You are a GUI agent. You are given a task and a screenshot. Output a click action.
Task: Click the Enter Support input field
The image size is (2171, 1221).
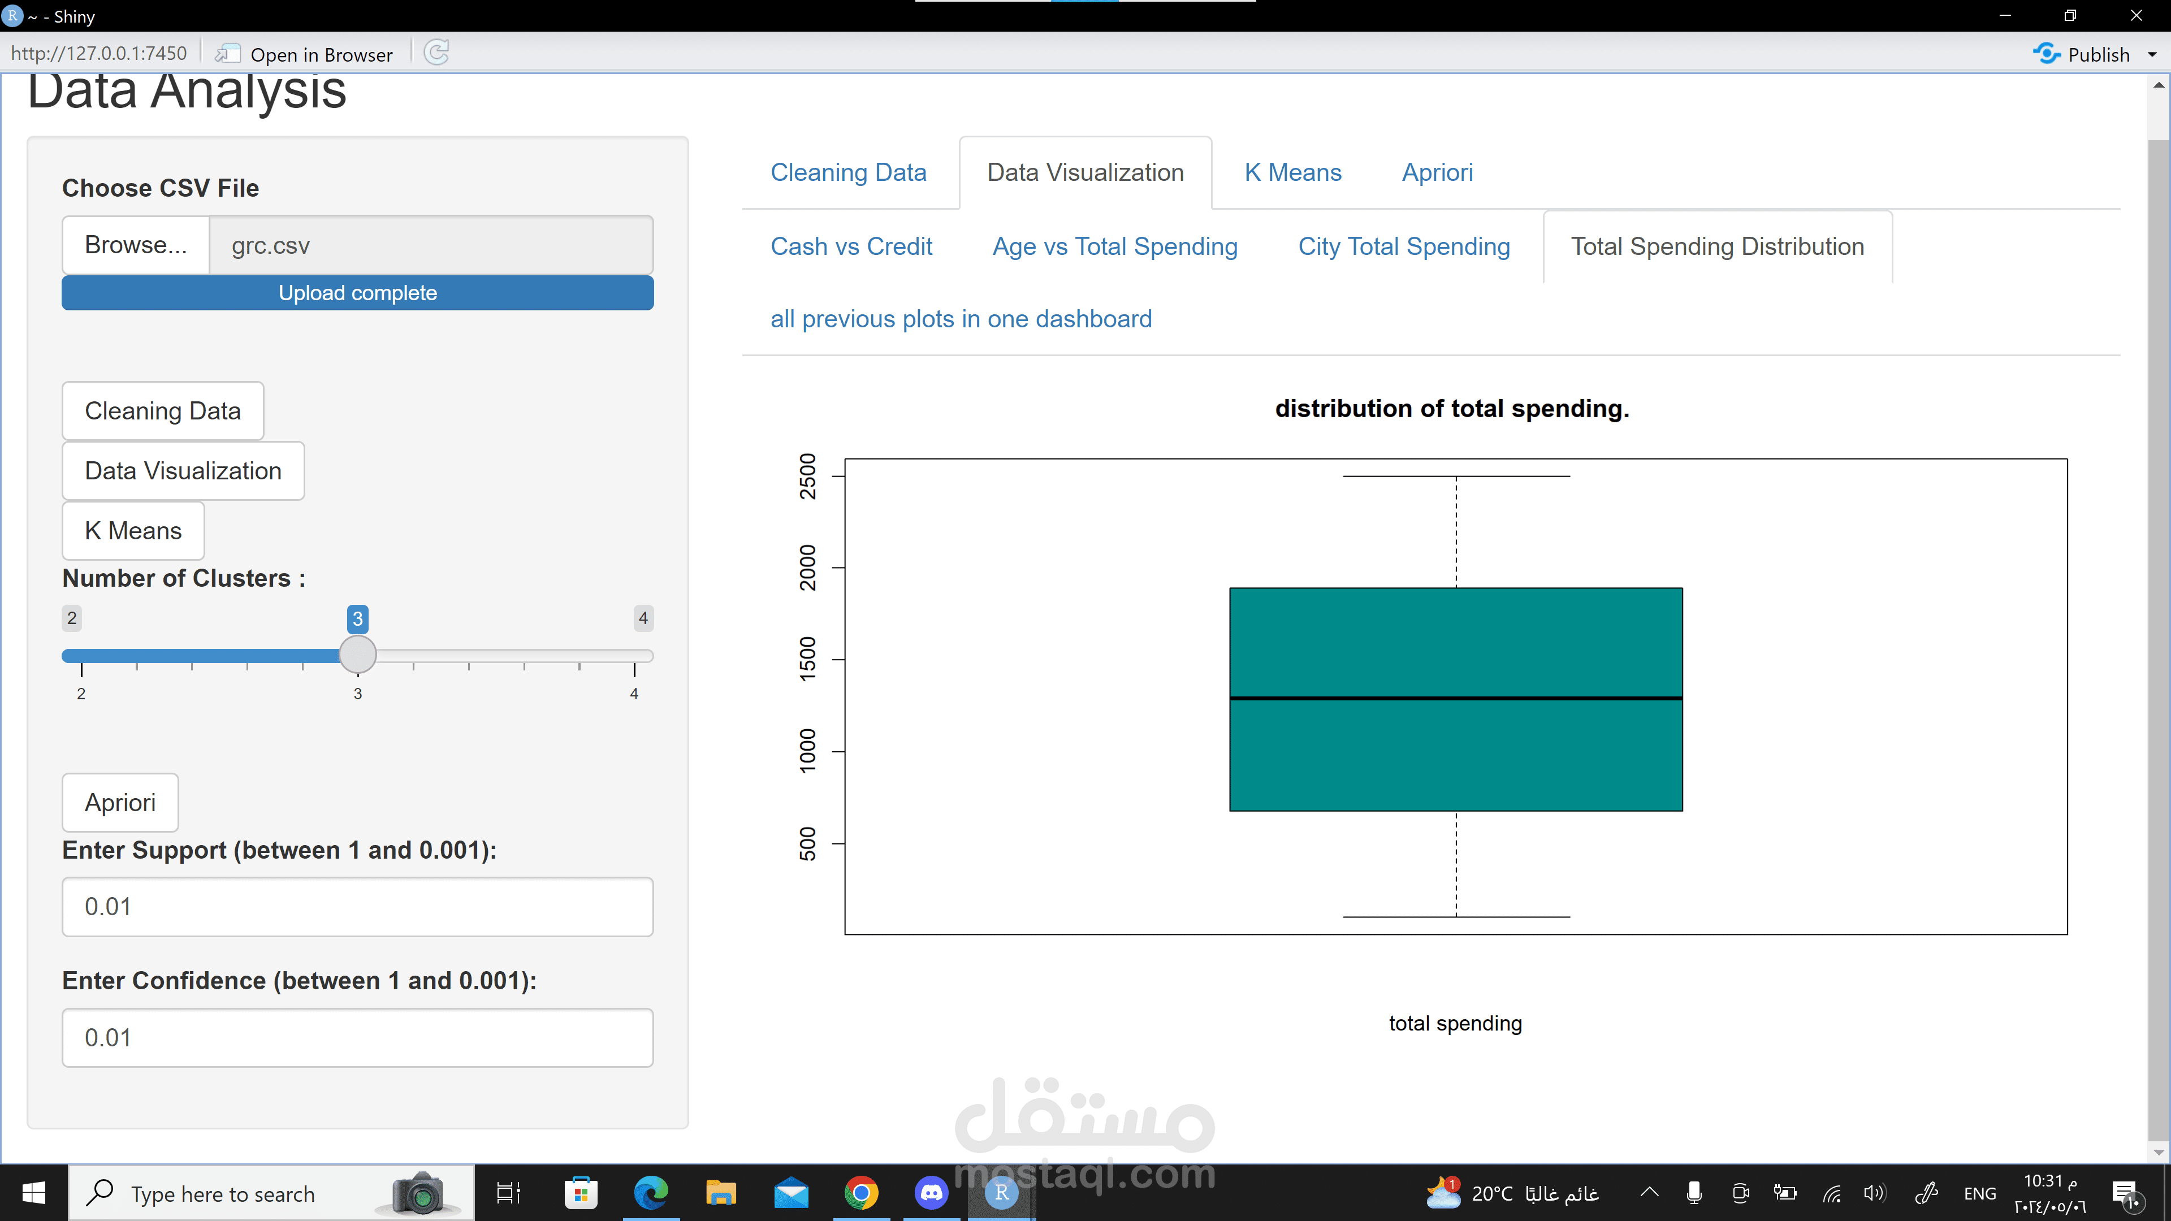[357, 907]
